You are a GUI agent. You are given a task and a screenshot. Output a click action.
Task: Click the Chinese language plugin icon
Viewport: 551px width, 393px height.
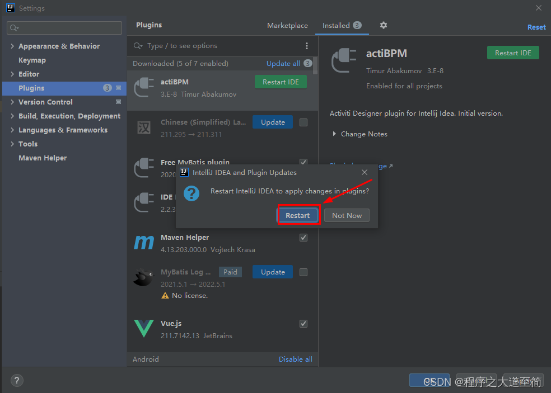[144, 127]
